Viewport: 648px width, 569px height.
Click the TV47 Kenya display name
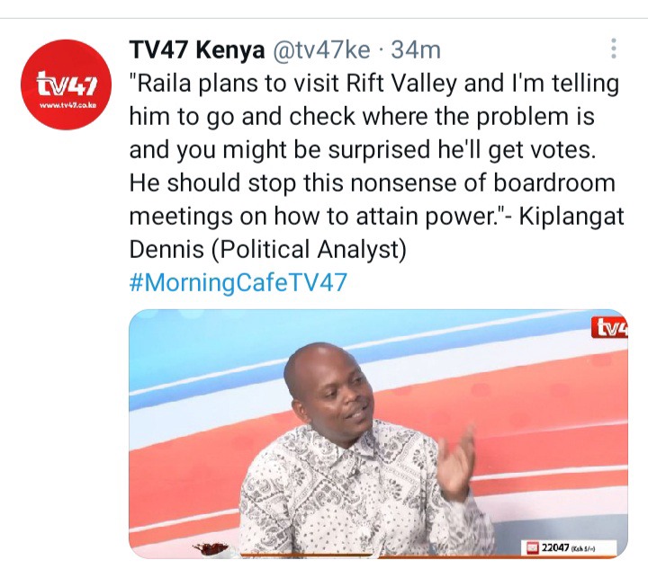tap(197, 50)
